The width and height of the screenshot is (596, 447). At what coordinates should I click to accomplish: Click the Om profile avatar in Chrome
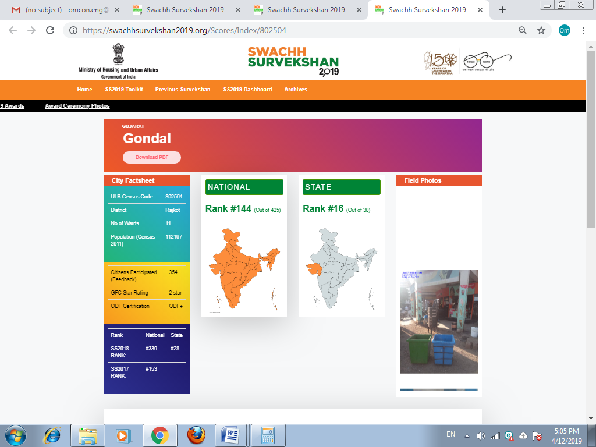[564, 30]
